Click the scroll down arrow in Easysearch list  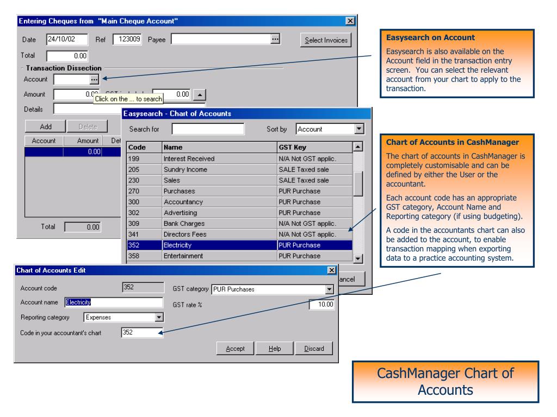(358, 258)
